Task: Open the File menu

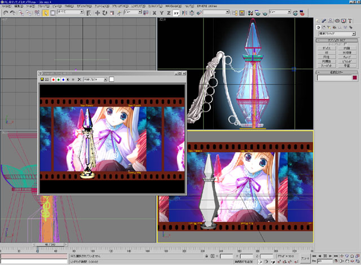Action: (x=6, y=6)
